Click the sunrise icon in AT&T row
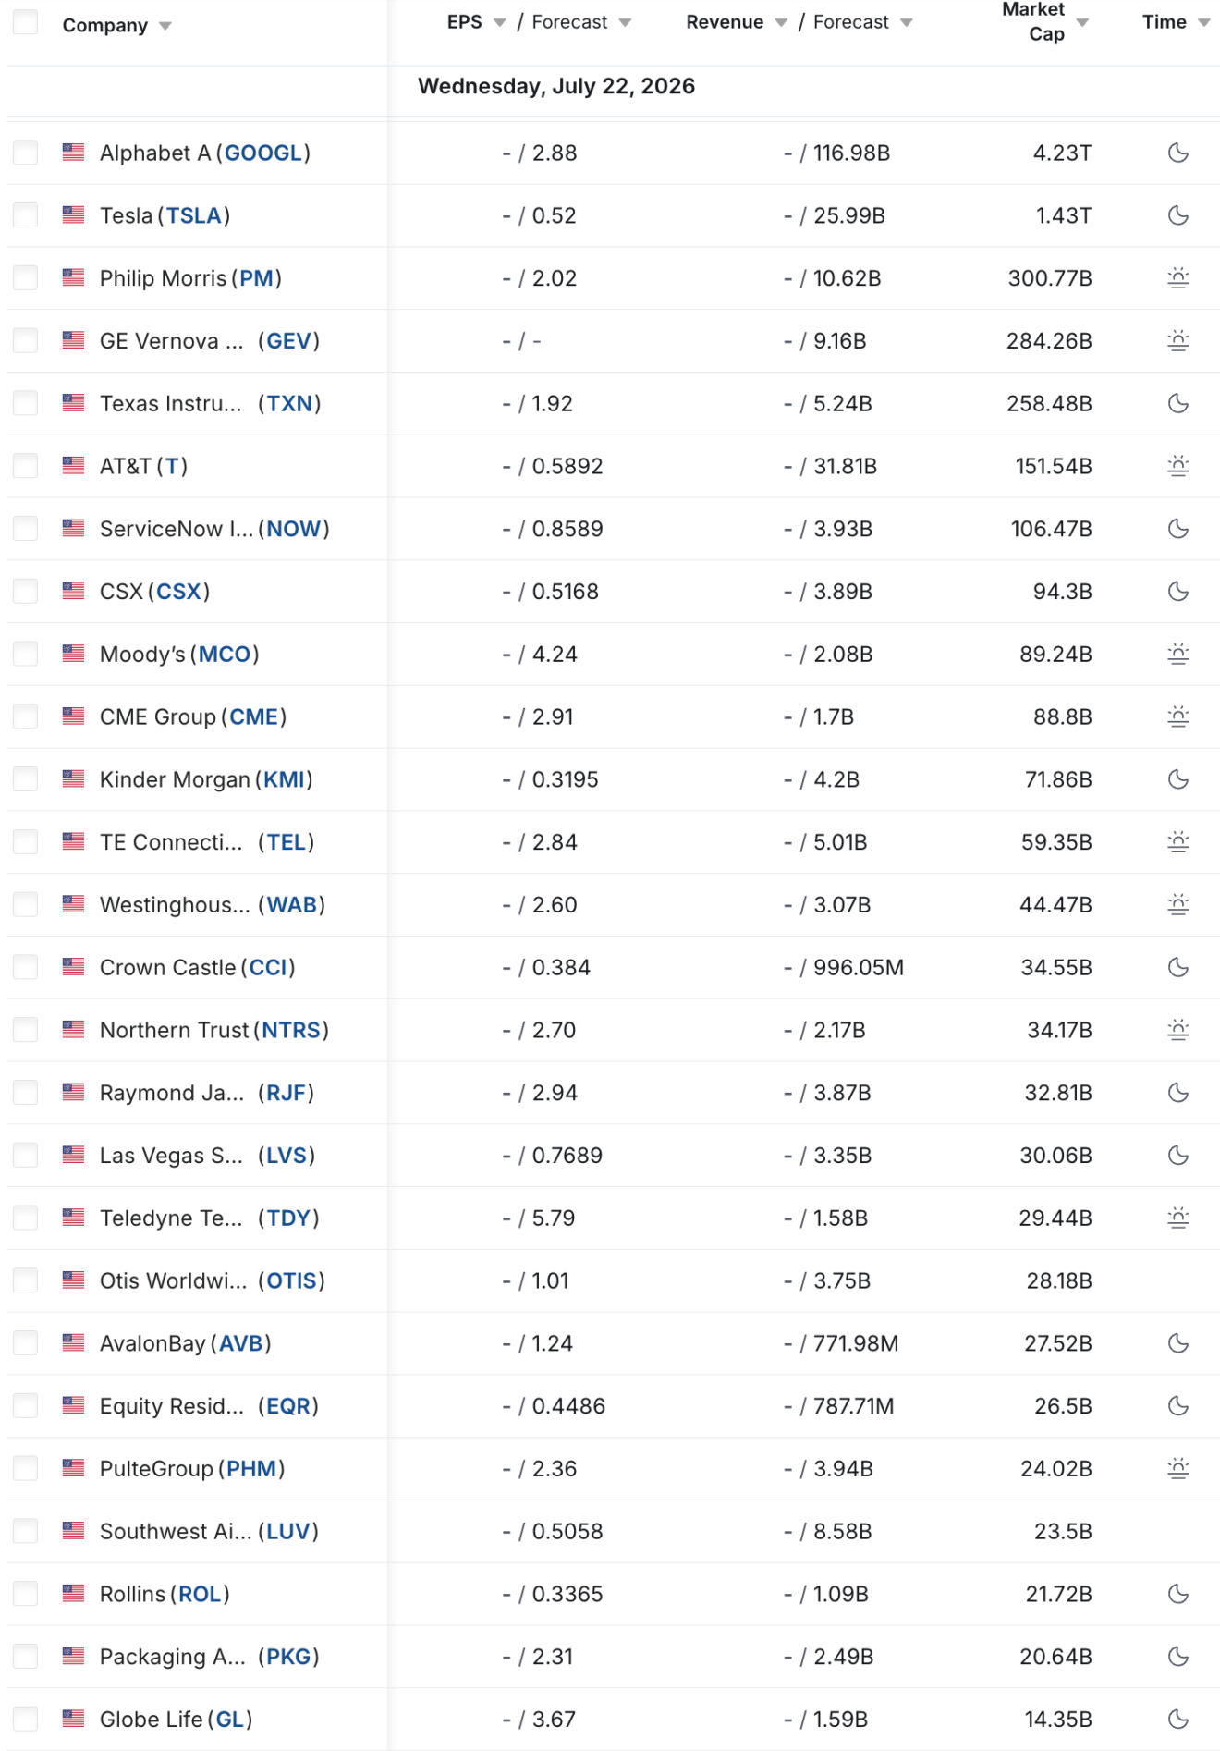 click(x=1177, y=466)
